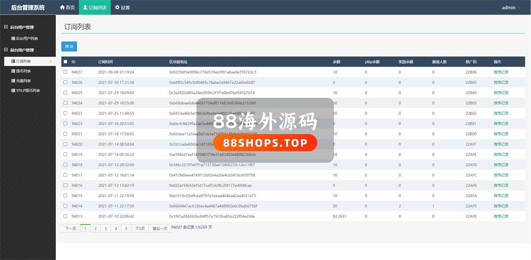The width and height of the screenshot is (531, 260).
Task: Open the admin user dropdown
Action: [x=511, y=8]
